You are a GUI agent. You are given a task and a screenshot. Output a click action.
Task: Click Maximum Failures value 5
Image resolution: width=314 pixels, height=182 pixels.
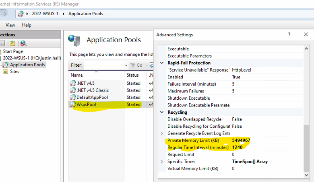(233, 91)
